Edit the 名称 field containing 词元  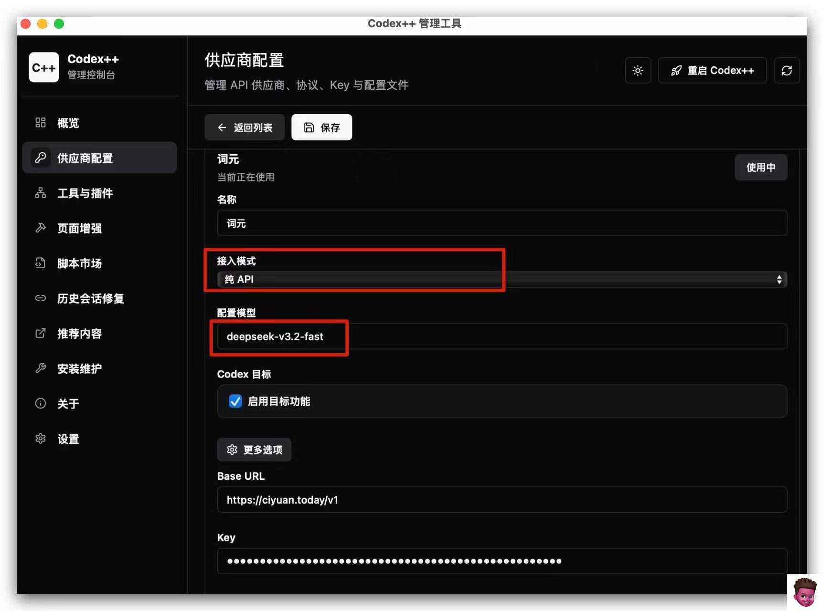click(x=502, y=223)
